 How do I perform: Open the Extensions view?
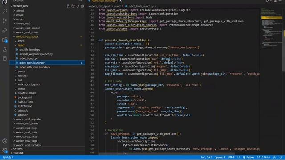tap(5, 40)
